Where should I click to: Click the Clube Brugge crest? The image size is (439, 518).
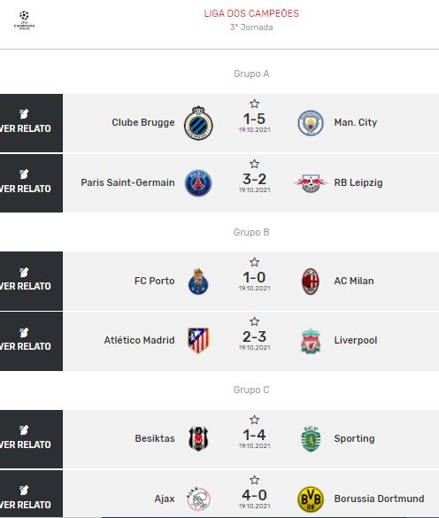pyautogui.click(x=198, y=123)
